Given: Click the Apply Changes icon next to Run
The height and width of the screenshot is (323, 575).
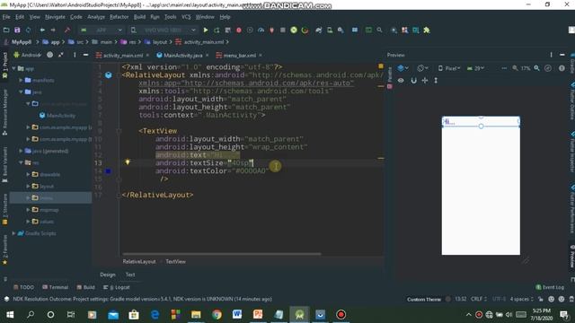Looking at the screenshot, I should [217, 30].
